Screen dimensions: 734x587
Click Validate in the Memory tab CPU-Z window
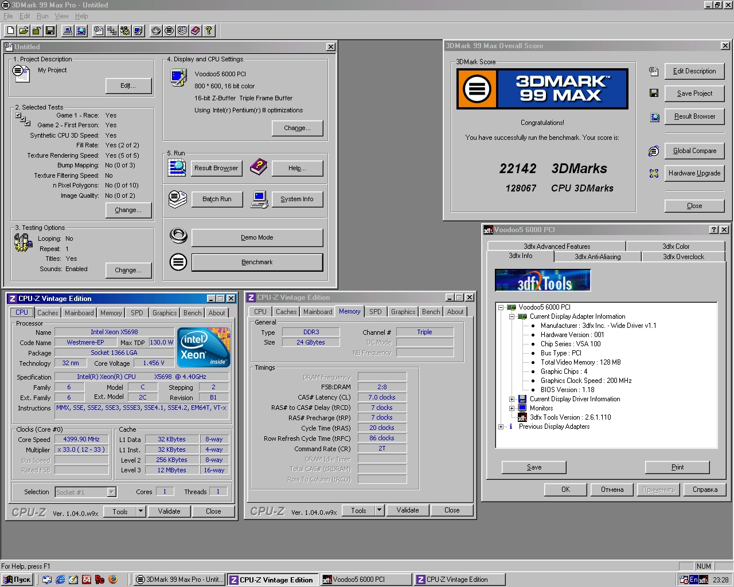pyautogui.click(x=408, y=510)
